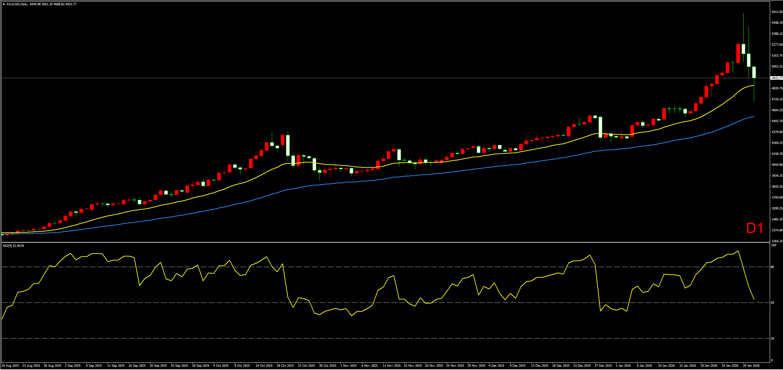This screenshot has height=370, width=783.
Task: Click the yellow moving average line's right end
Action: tap(754, 85)
